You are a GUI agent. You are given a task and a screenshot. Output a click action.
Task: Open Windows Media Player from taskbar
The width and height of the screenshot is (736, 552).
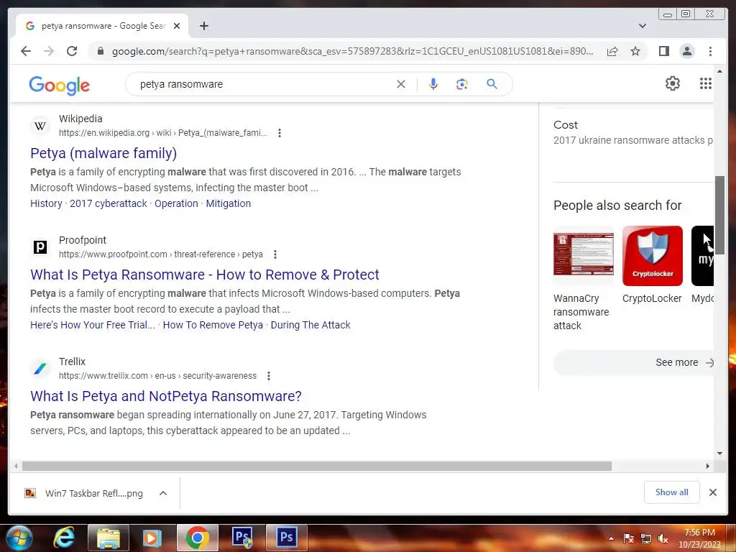(x=152, y=538)
